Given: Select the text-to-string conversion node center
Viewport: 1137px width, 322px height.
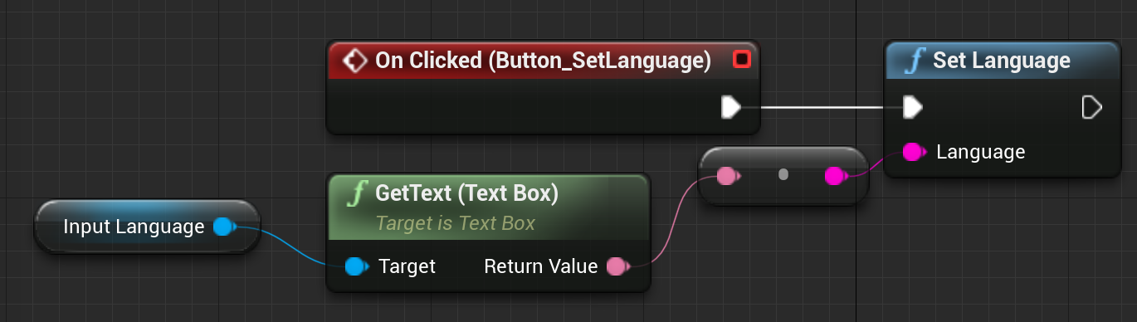Looking at the screenshot, I should [x=783, y=175].
